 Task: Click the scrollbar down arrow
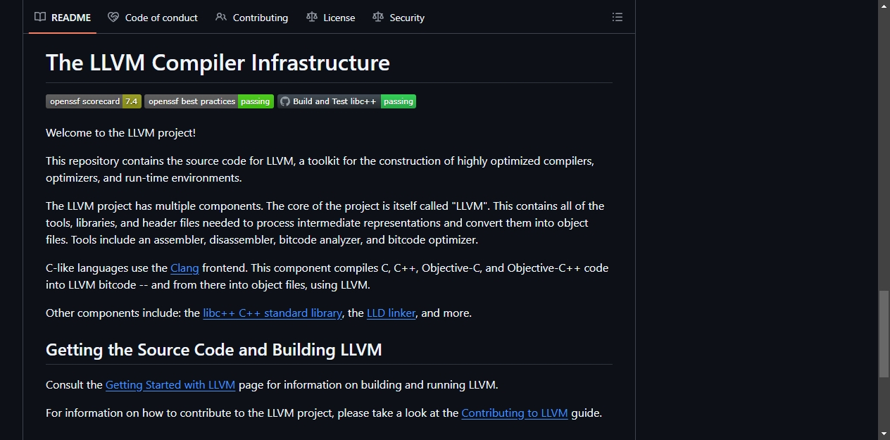[884, 434]
